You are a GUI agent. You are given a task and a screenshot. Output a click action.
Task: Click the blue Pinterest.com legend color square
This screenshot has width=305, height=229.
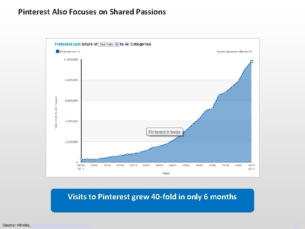tap(57, 51)
